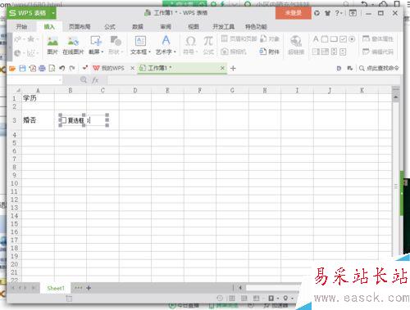This screenshot has height=310, width=410.
Task: Print using the printer icon
Action: pyautogui.click(x=42, y=68)
